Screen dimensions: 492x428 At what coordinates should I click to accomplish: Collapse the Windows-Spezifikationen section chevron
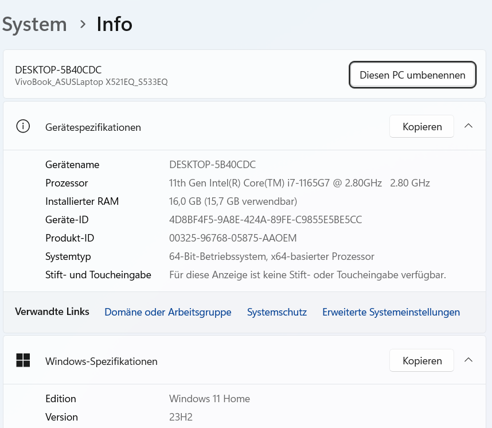pos(468,360)
